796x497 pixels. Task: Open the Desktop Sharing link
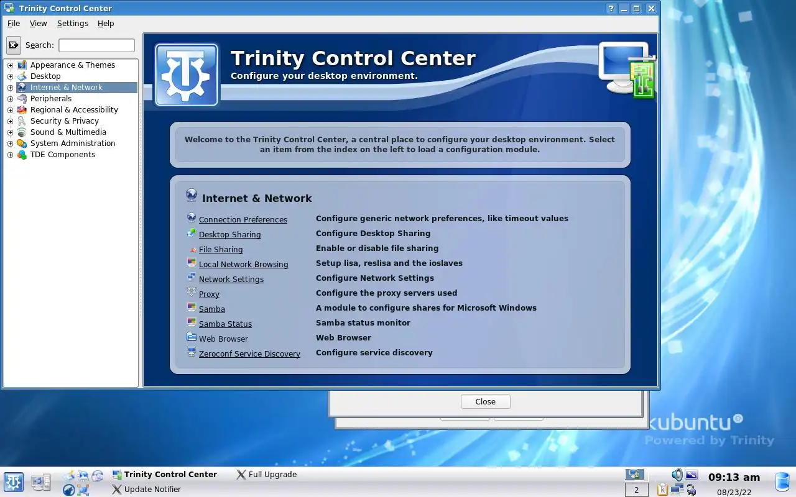[x=229, y=234]
